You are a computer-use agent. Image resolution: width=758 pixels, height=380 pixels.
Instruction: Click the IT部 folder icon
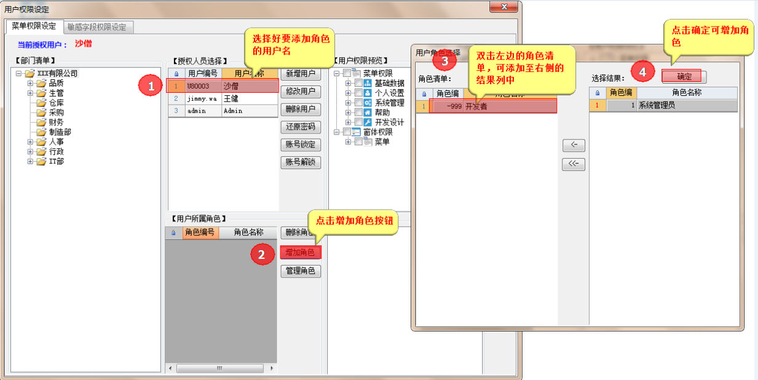tap(41, 162)
